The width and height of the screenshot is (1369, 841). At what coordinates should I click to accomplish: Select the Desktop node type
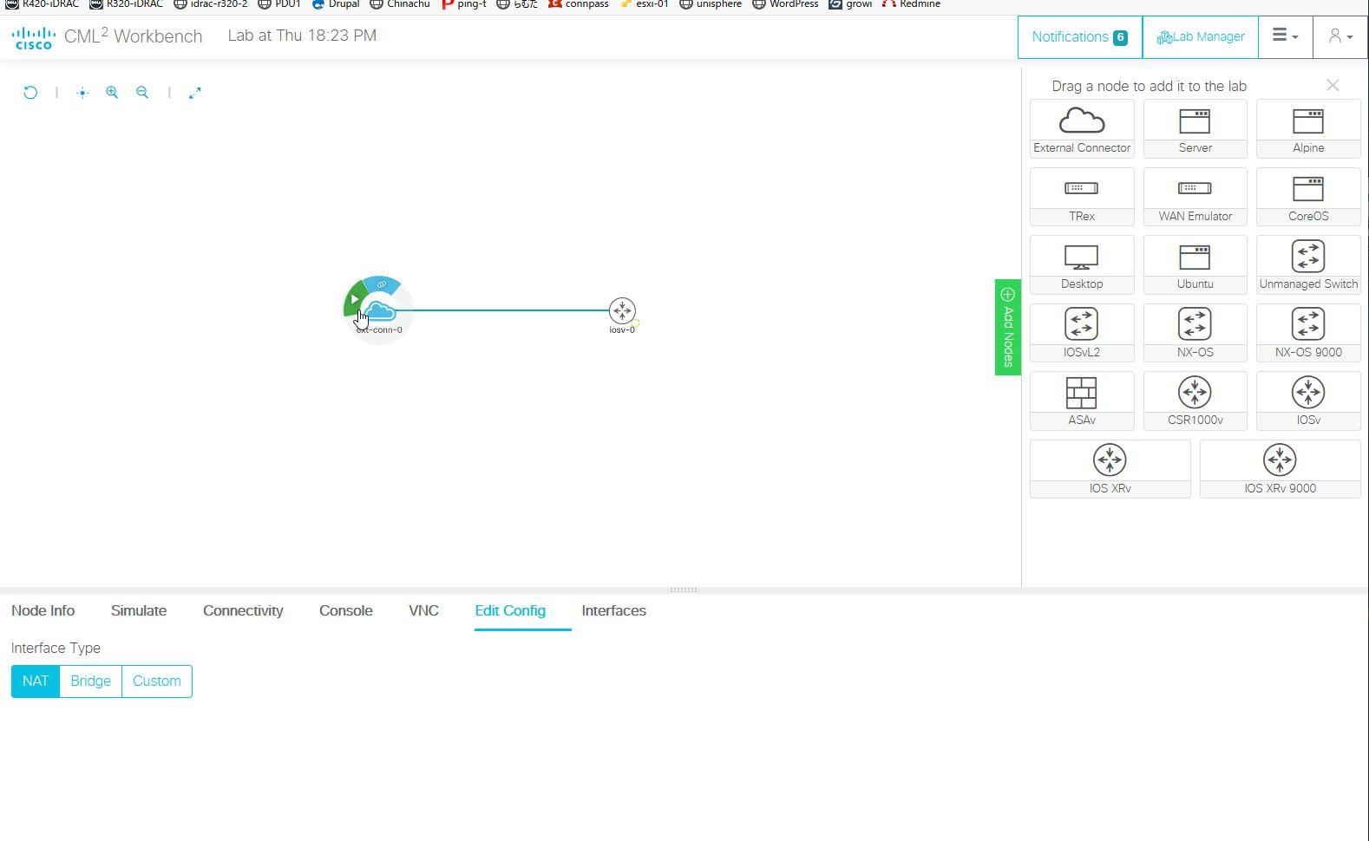point(1082,264)
